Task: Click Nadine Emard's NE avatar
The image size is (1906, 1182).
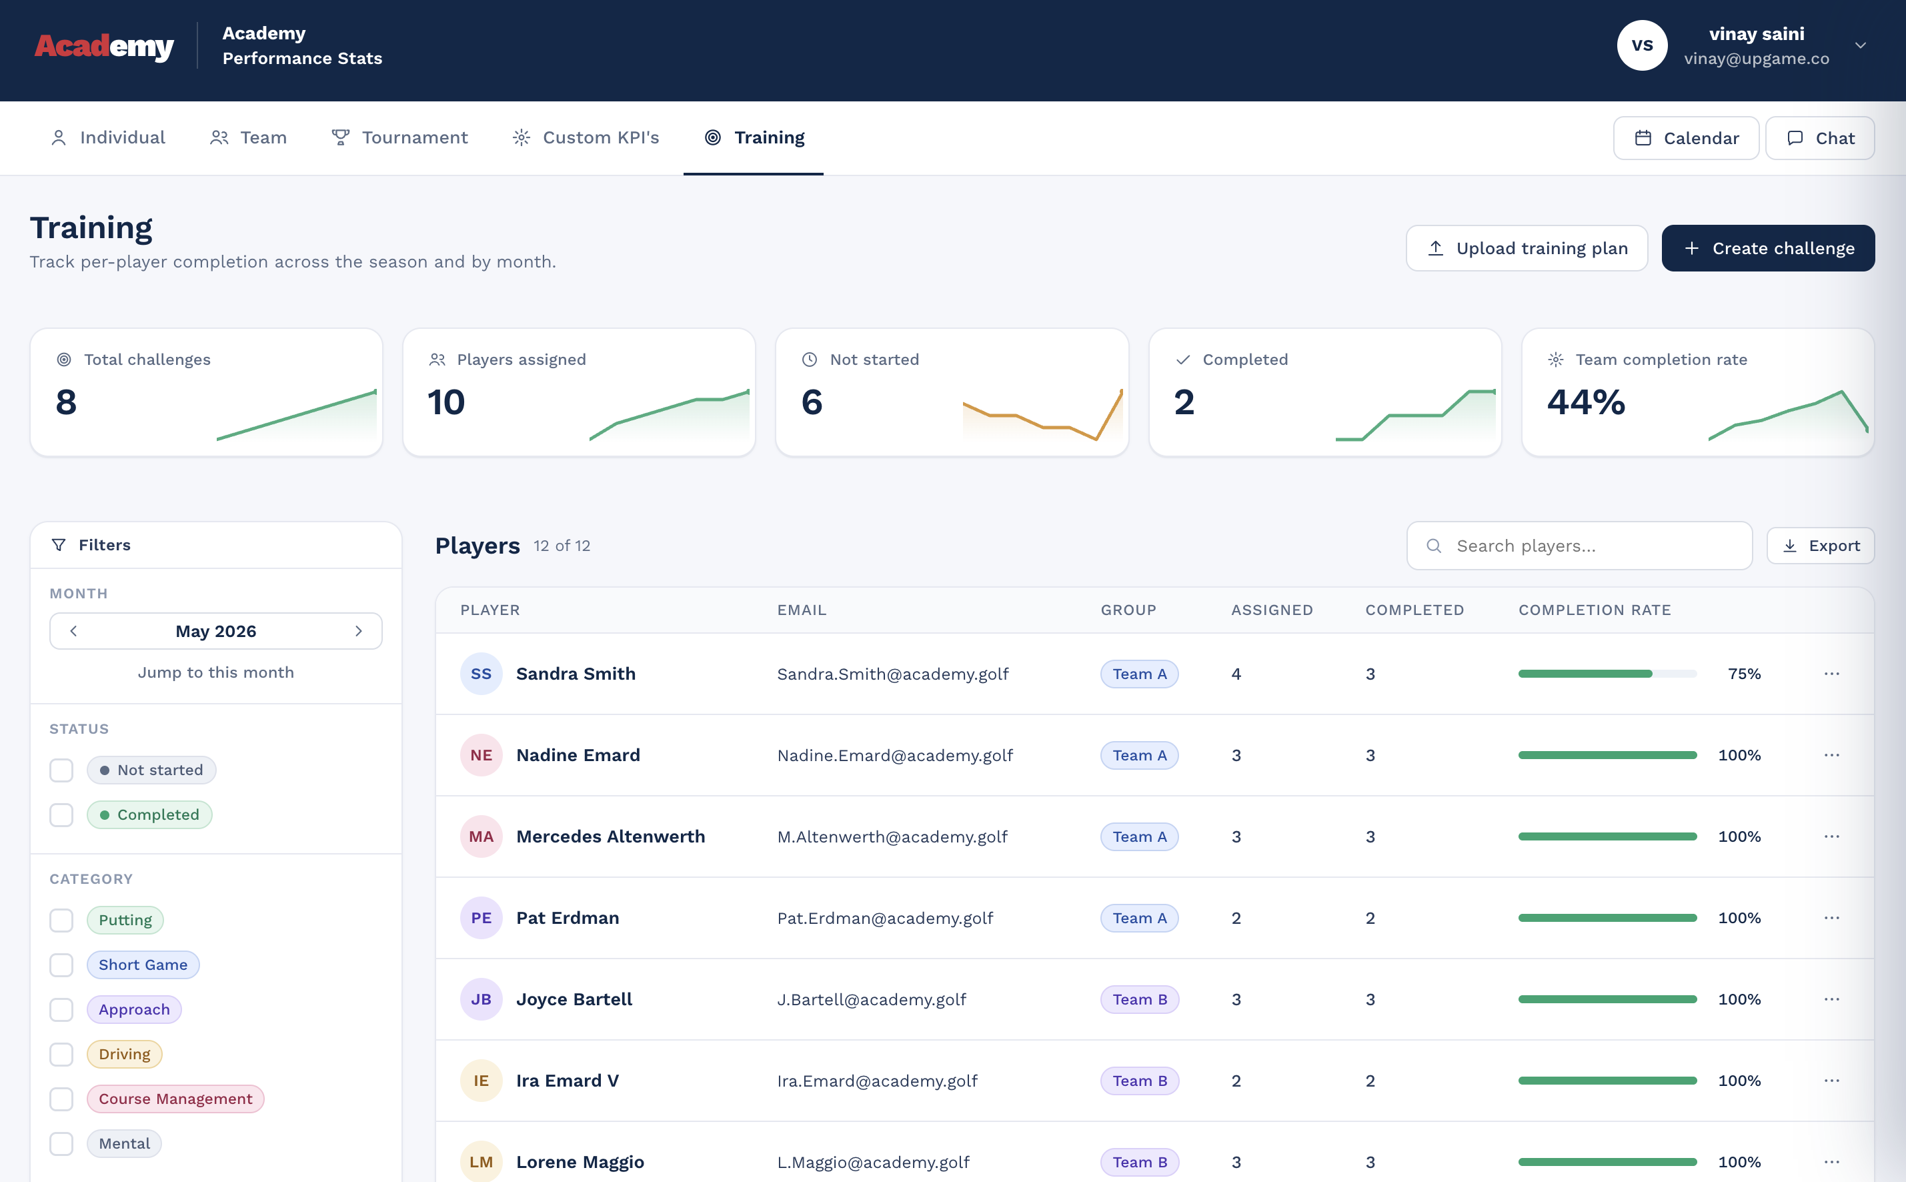Action: click(482, 755)
